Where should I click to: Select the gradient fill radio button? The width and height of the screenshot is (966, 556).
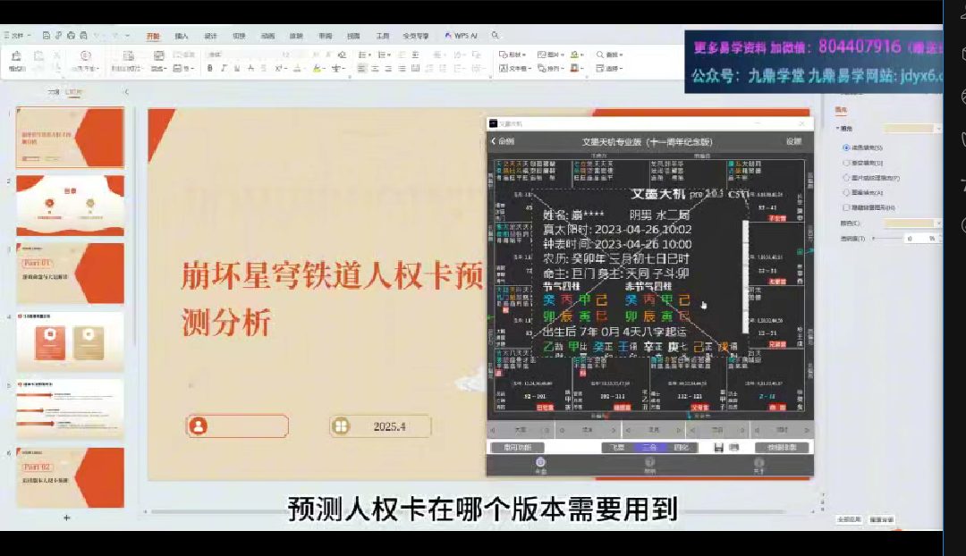tap(846, 163)
